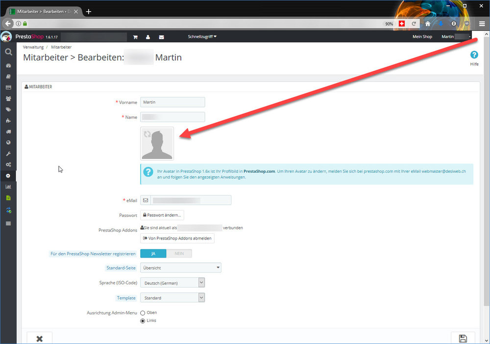Image resolution: width=490 pixels, height=344 pixels.
Task: Click the browser home icon
Action: click(428, 24)
